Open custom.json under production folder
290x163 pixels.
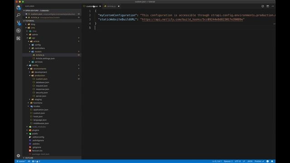click(x=42, y=79)
